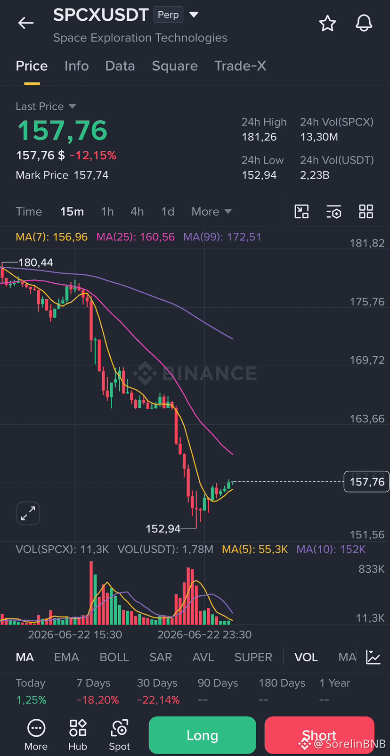This screenshot has width=390, height=756.
Task: Switch to the Data tab
Action: coord(120,66)
